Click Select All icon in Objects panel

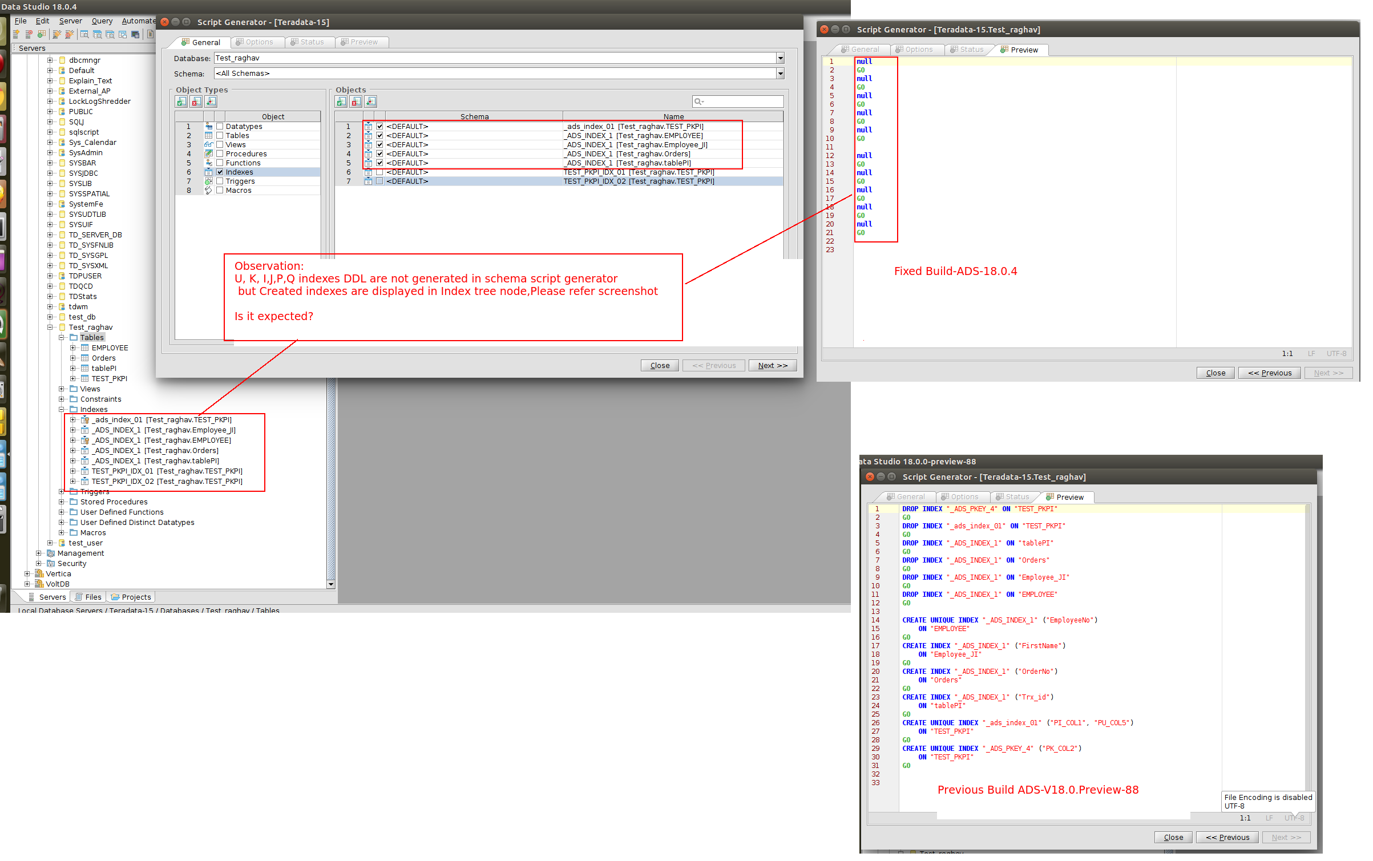(x=341, y=102)
